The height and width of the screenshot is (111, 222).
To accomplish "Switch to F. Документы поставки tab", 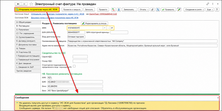I will (x=28, y=45).
